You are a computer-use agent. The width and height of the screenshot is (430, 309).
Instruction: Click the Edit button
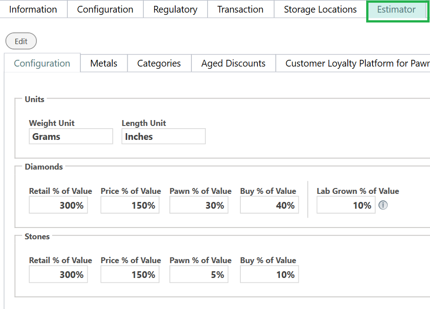(x=21, y=41)
